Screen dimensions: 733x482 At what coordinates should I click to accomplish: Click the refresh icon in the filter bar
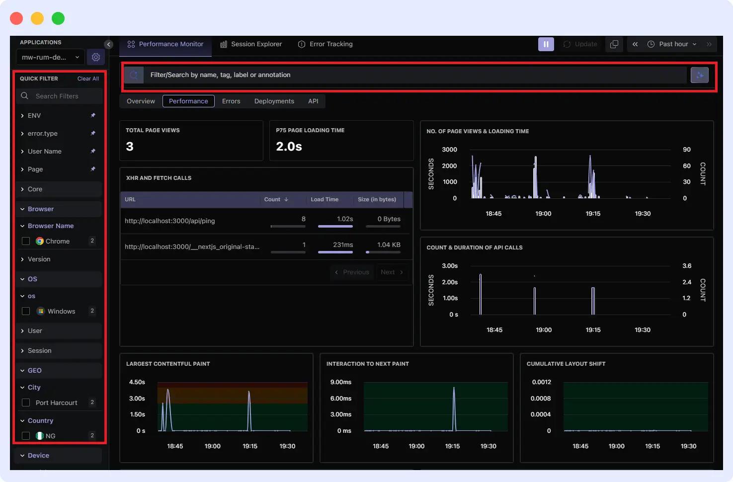(x=133, y=75)
